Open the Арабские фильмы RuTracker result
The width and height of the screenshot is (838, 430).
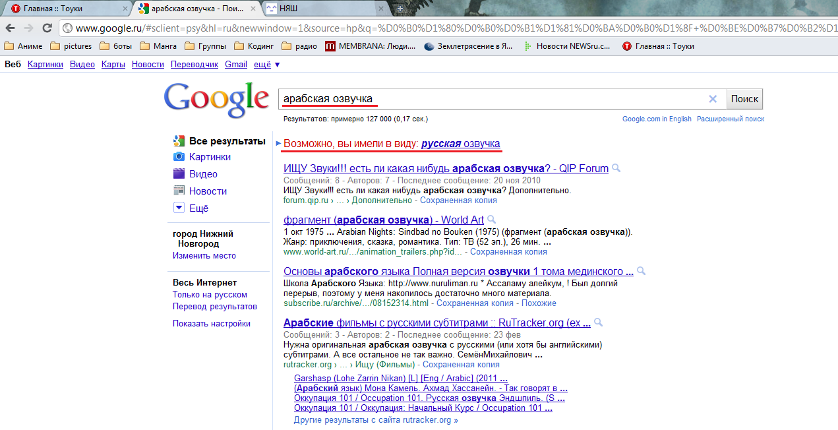pyautogui.click(x=437, y=322)
